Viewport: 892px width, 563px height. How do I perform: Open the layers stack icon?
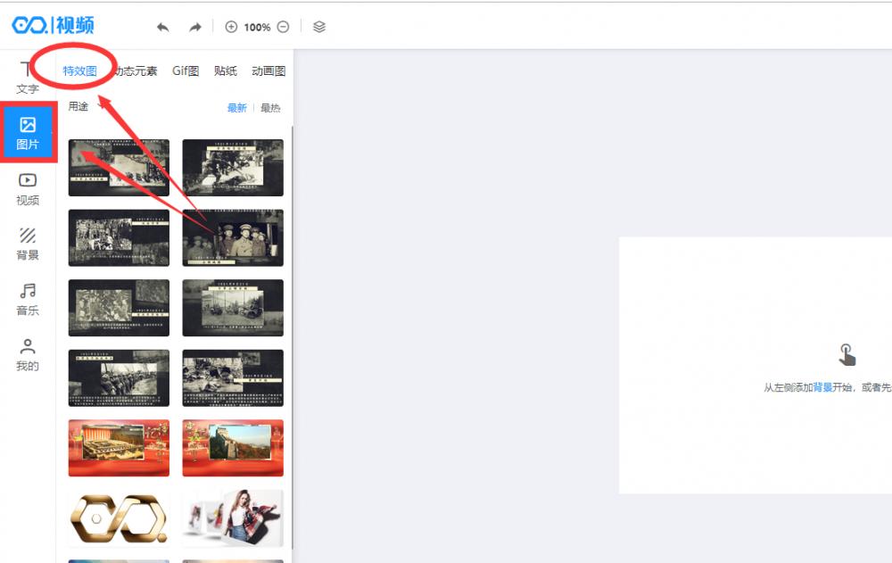click(x=319, y=27)
